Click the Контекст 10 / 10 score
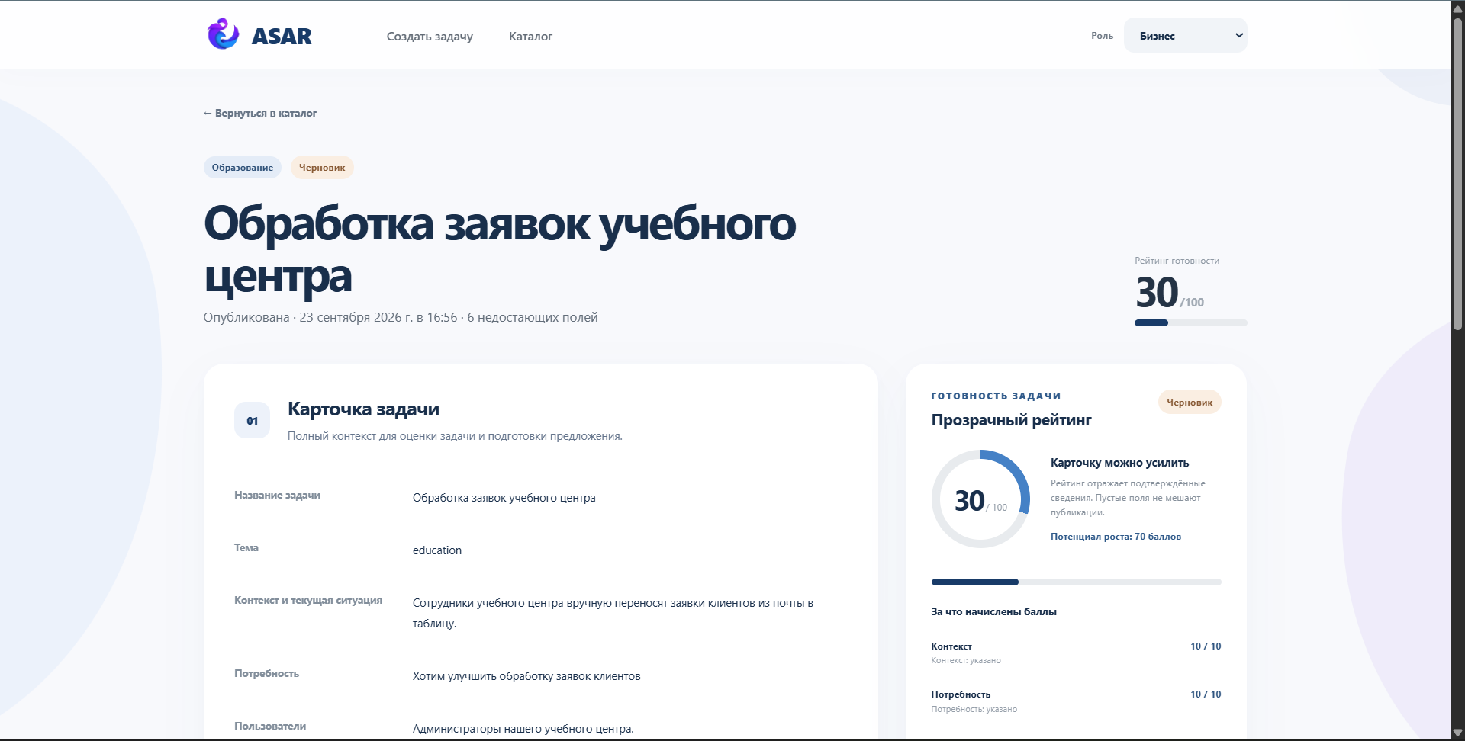Image resolution: width=1465 pixels, height=741 pixels. pyautogui.click(x=1206, y=646)
